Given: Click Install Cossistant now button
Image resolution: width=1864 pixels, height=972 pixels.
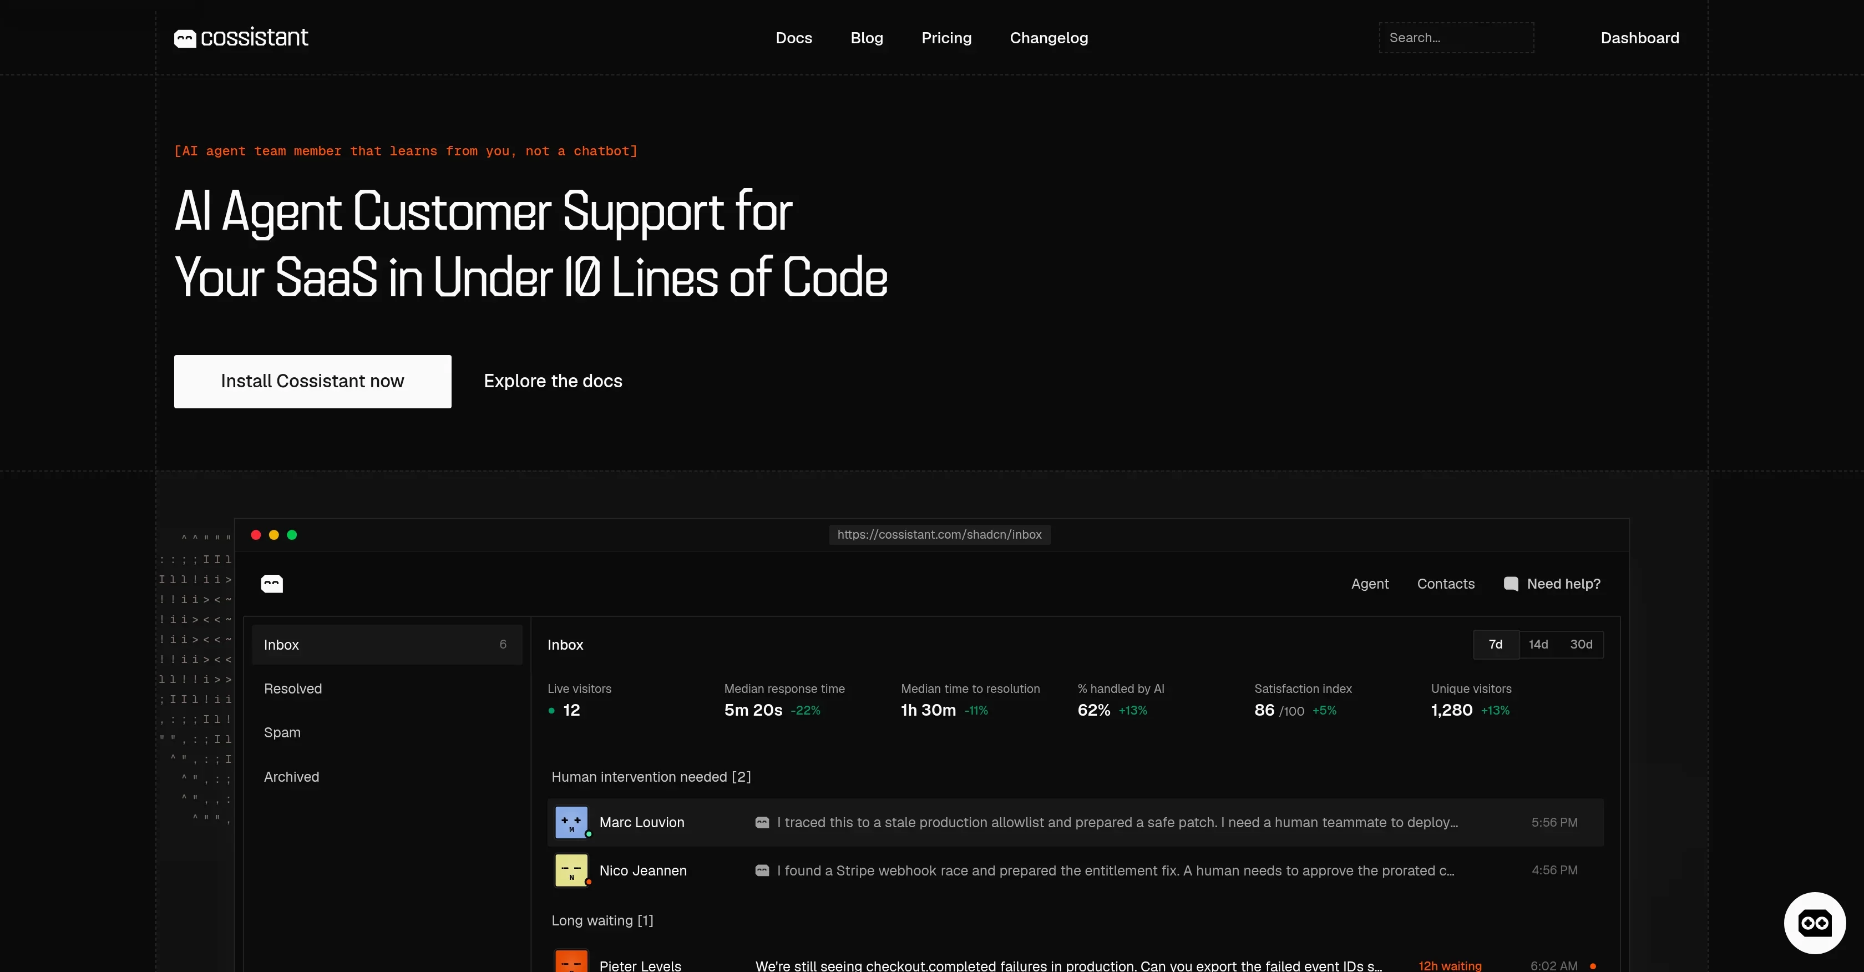Looking at the screenshot, I should [x=312, y=381].
